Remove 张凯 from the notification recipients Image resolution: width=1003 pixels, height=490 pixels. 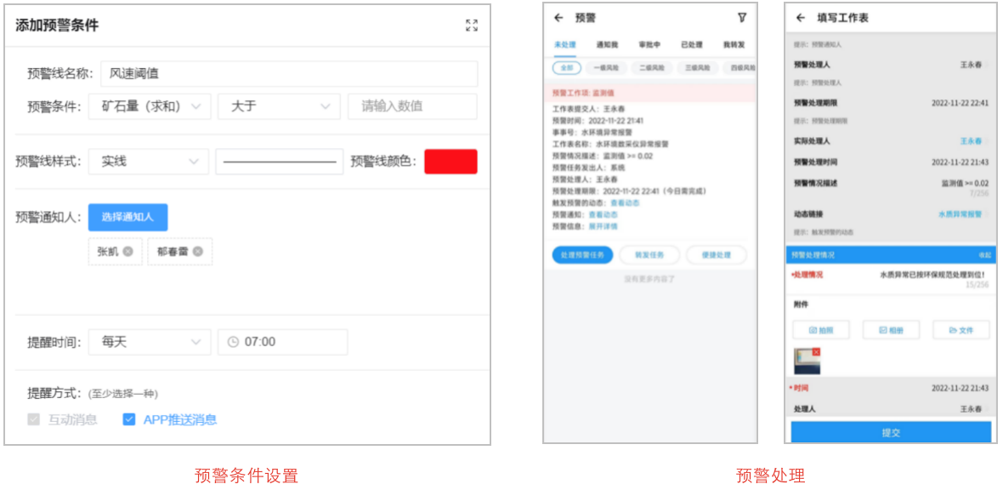tap(127, 252)
